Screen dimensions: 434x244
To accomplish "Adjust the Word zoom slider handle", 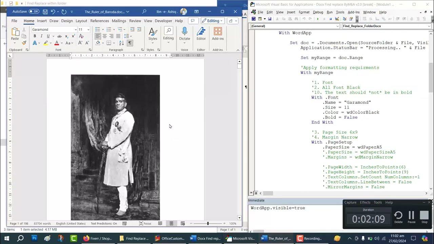I will click(208, 223).
